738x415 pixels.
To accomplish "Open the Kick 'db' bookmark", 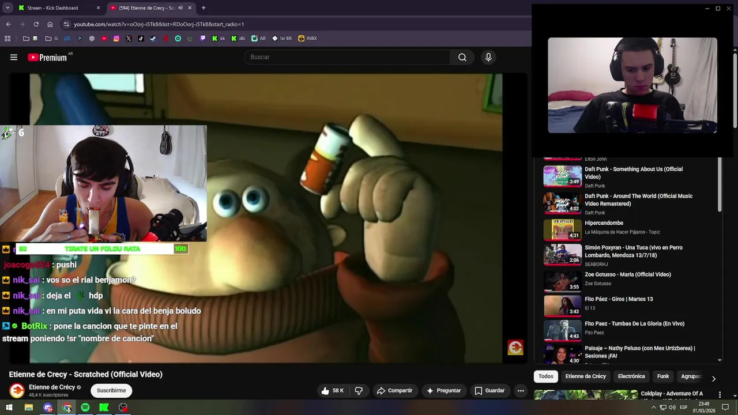I will tap(238, 39).
